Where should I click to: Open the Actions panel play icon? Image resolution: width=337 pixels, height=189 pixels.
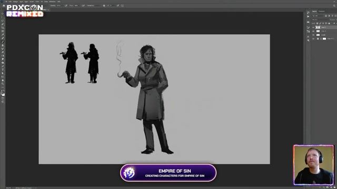308,16
